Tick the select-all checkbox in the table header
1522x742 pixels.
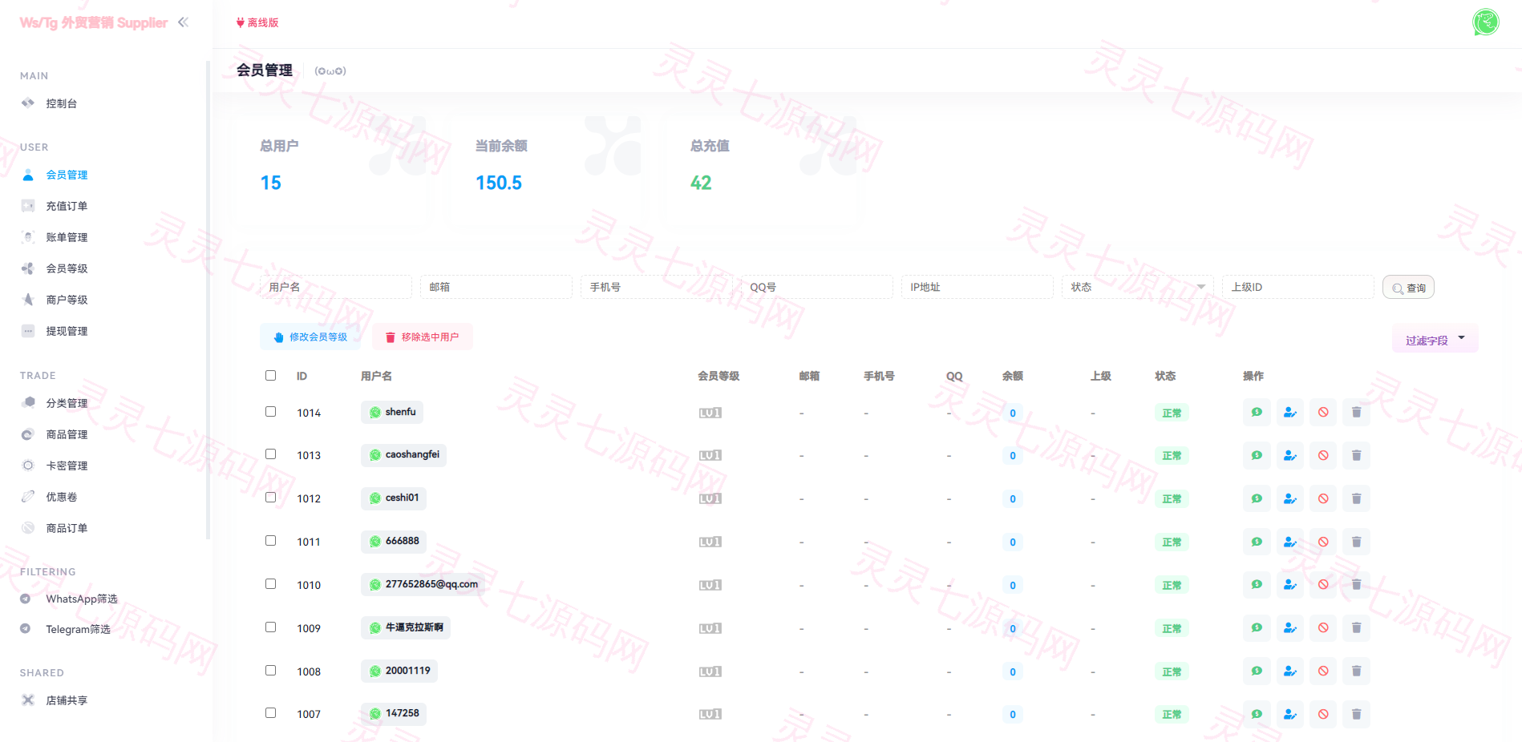(x=271, y=376)
